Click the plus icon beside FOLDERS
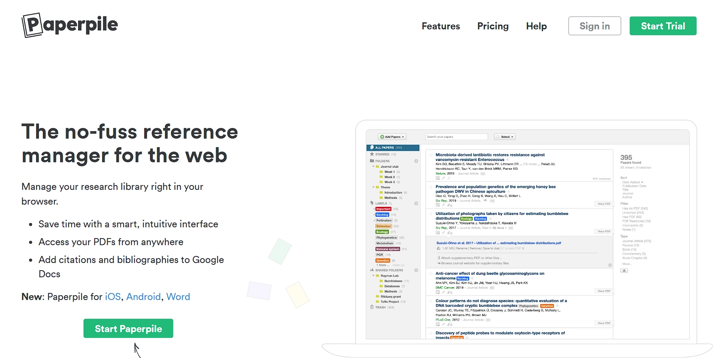This screenshot has width=723, height=358. tap(416, 161)
